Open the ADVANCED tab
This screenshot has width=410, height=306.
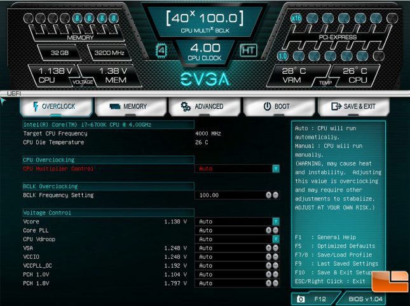click(x=205, y=106)
